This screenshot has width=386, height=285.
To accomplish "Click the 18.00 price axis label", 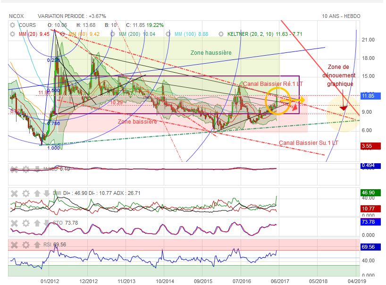I will pyautogui.click(x=368, y=58).
